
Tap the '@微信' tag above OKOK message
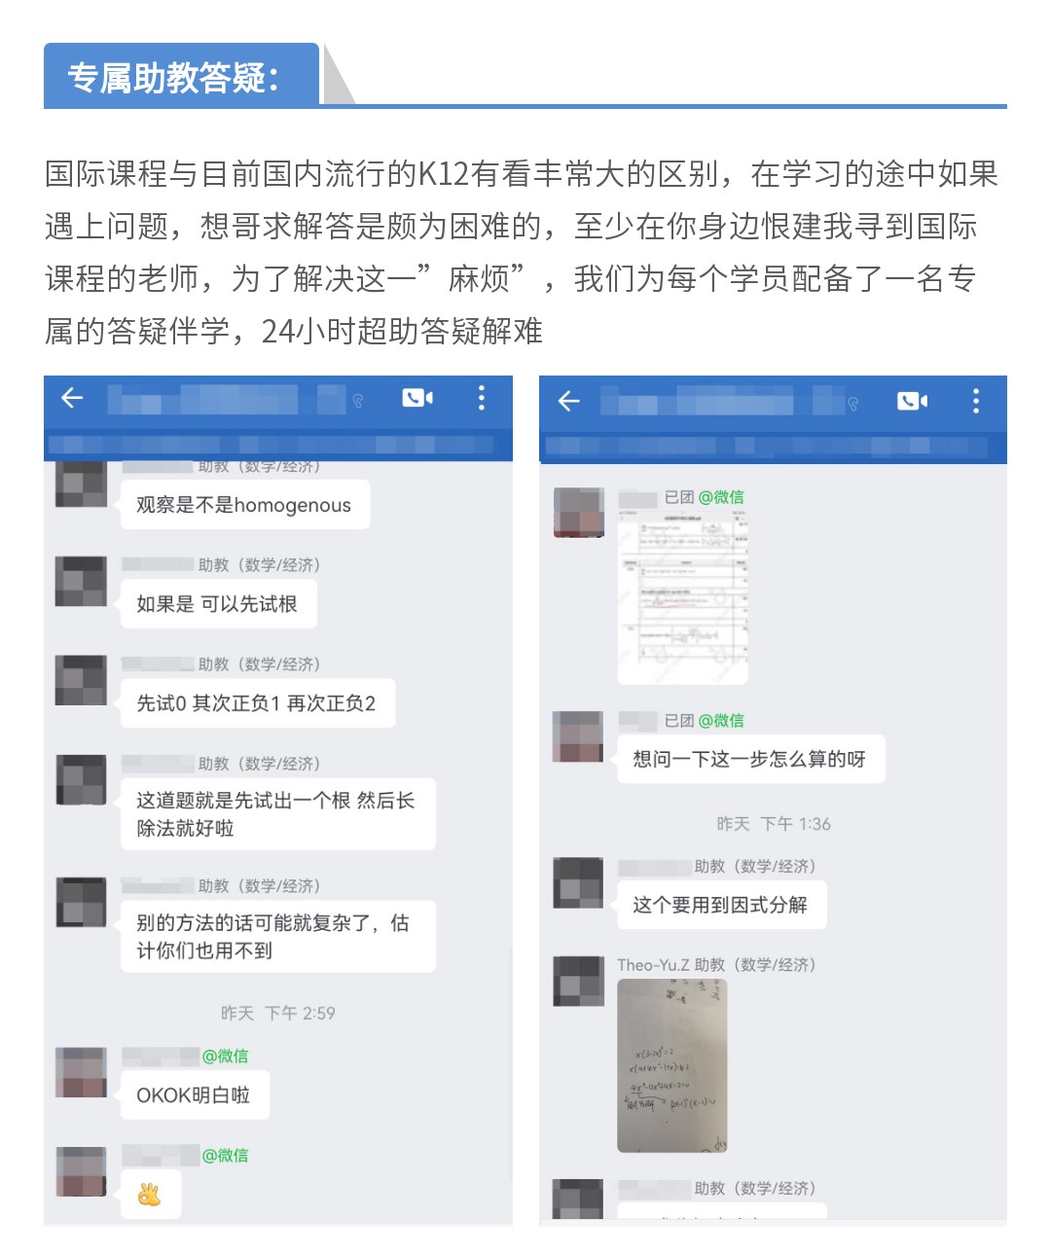click(225, 1057)
